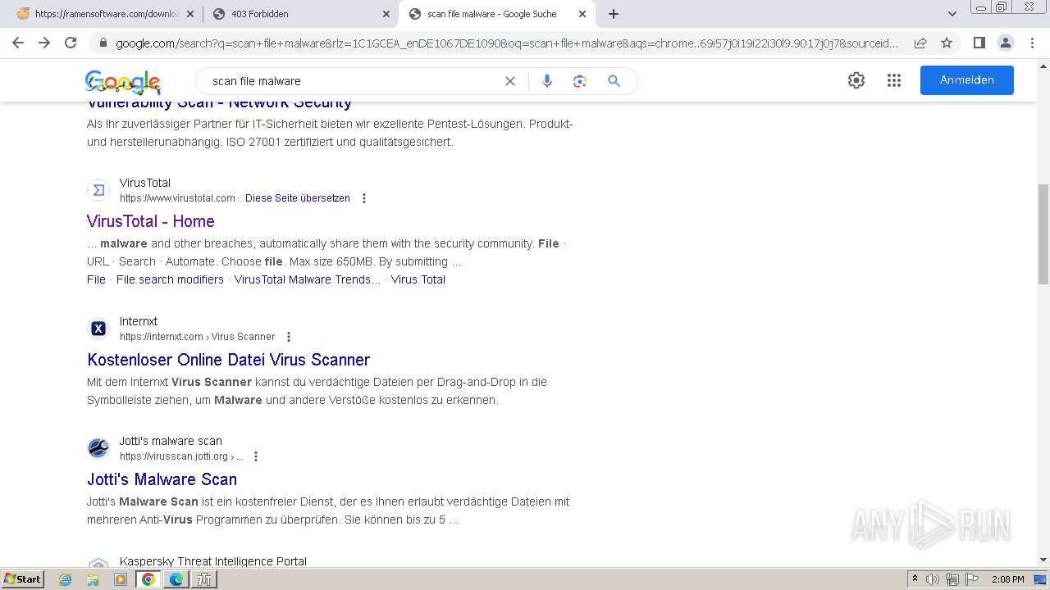This screenshot has width=1050, height=590.
Task: Click in the Google search input
Action: point(353,81)
